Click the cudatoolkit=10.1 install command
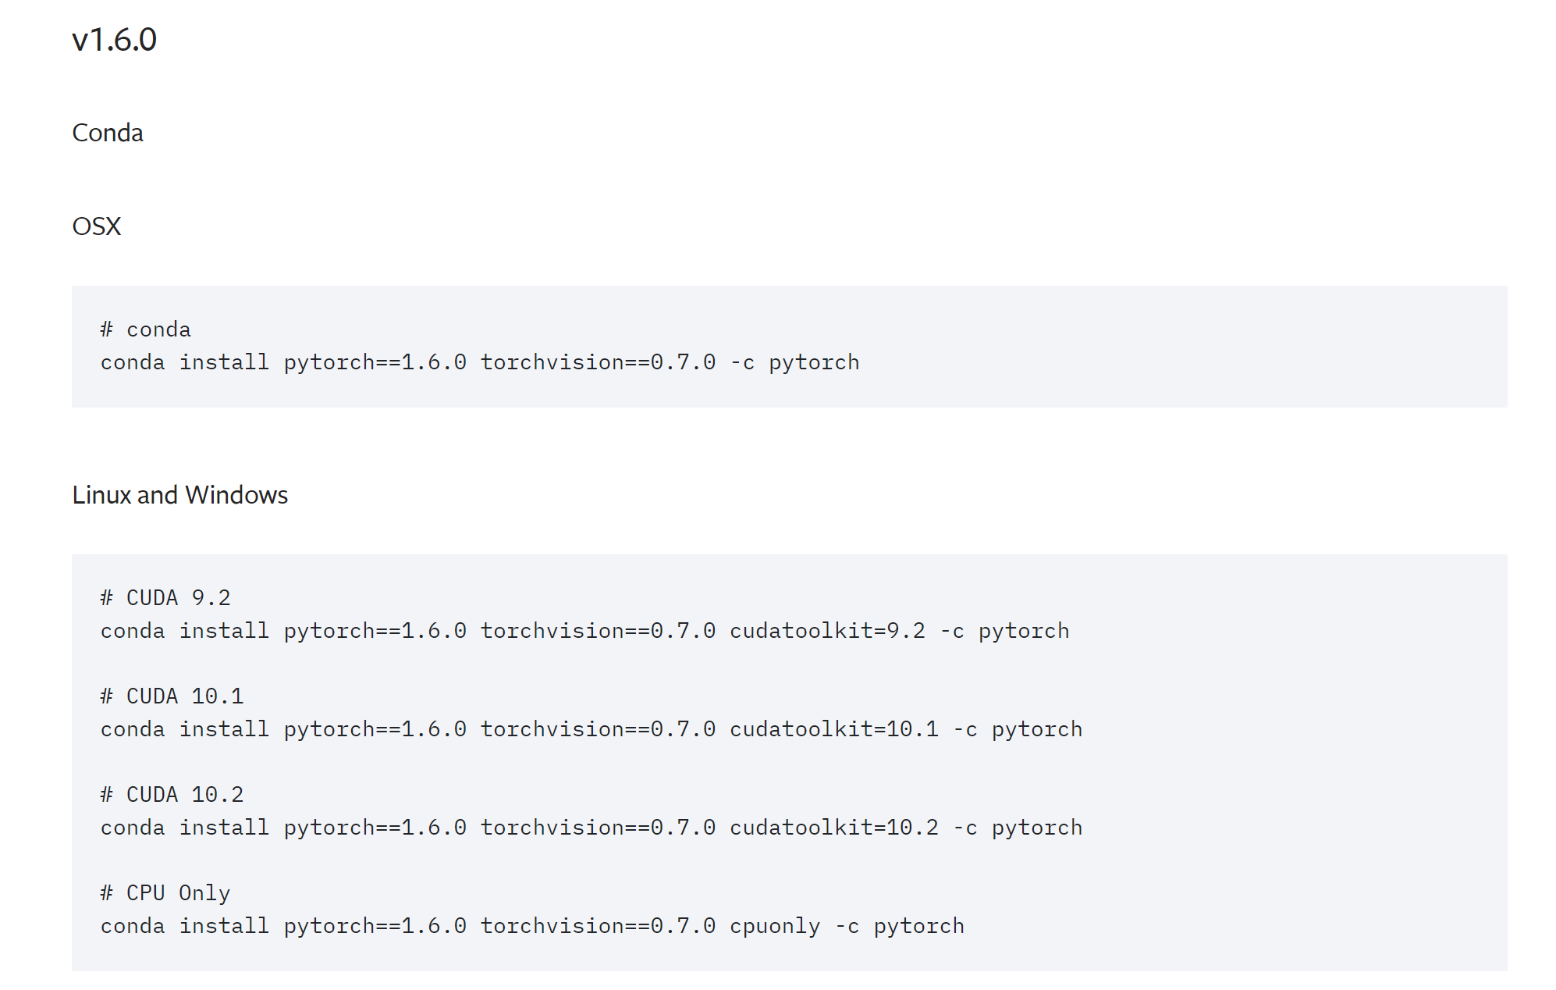The image size is (1556, 990). (591, 729)
